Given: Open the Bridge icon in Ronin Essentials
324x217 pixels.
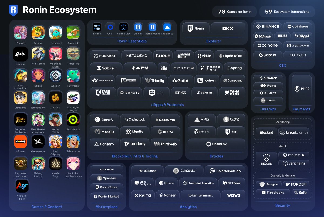Looking at the screenshot, I should pos(97,27).
